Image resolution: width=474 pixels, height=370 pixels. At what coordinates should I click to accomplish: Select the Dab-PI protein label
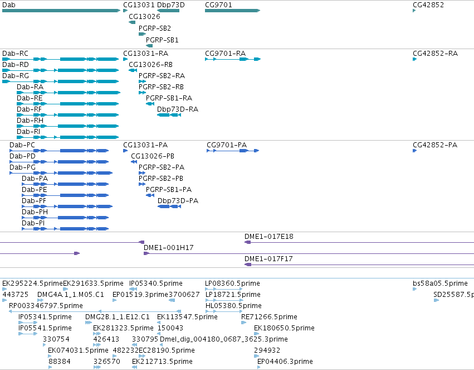point(33,223)
